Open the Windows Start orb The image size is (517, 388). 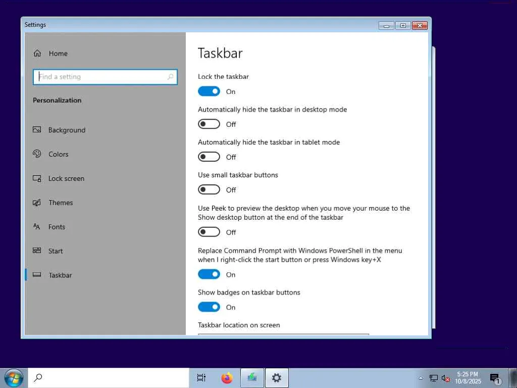pyautogui.click(x=14, y=378)
